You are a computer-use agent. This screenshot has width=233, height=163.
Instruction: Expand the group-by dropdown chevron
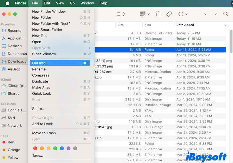(x=149, y=14)
